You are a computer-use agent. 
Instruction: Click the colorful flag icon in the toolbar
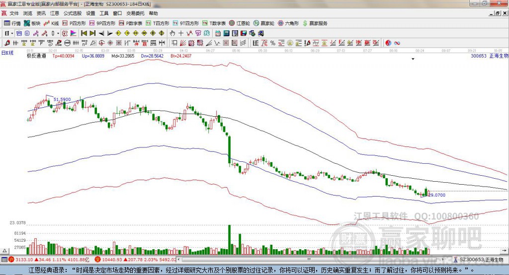click(74, 33)
